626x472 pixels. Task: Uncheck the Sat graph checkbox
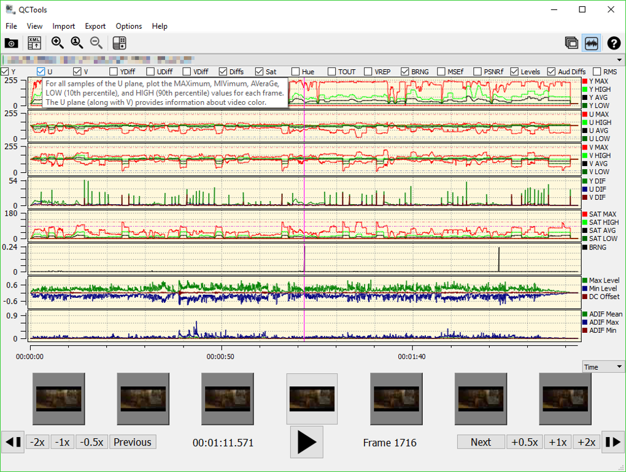pos(260,72)
